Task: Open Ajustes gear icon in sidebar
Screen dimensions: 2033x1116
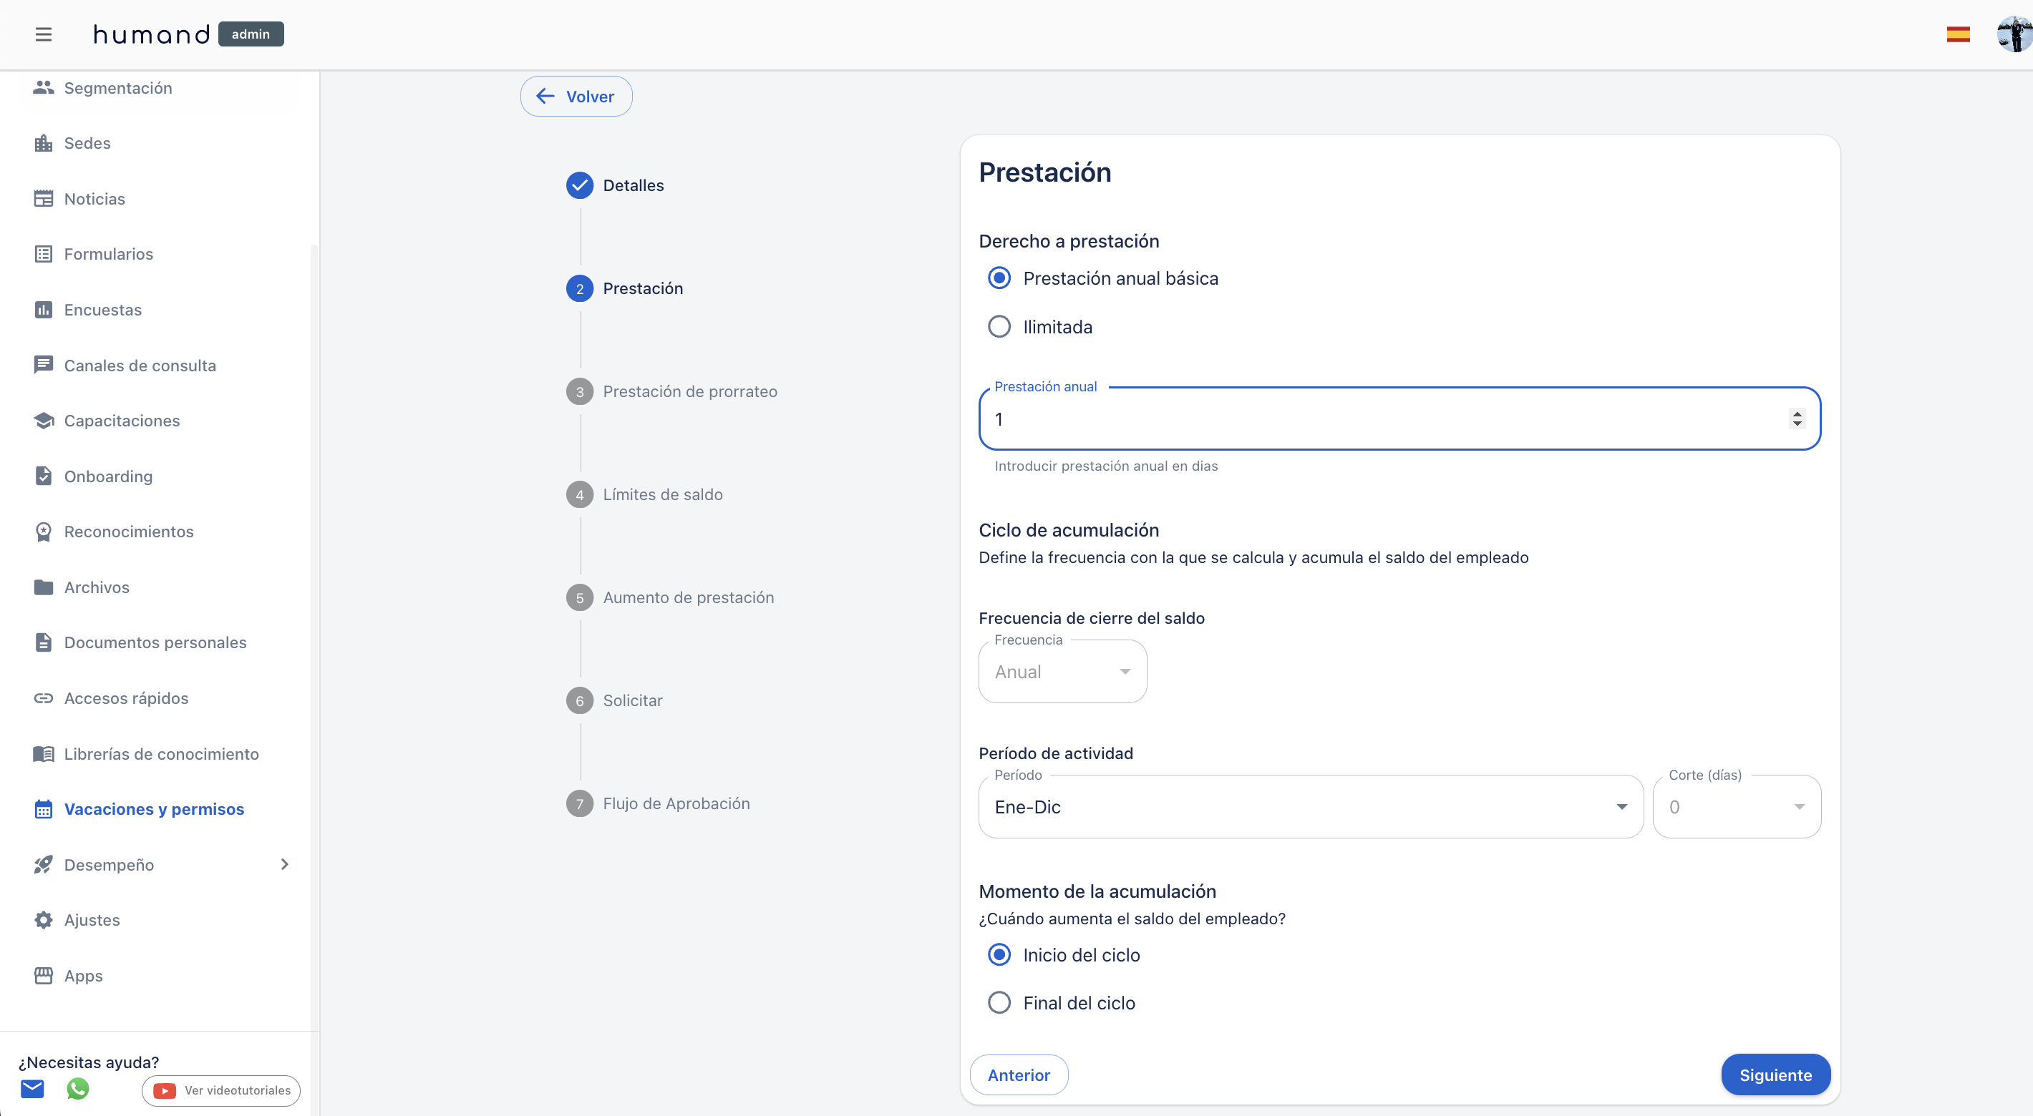Action: click(x=44, y=919)
